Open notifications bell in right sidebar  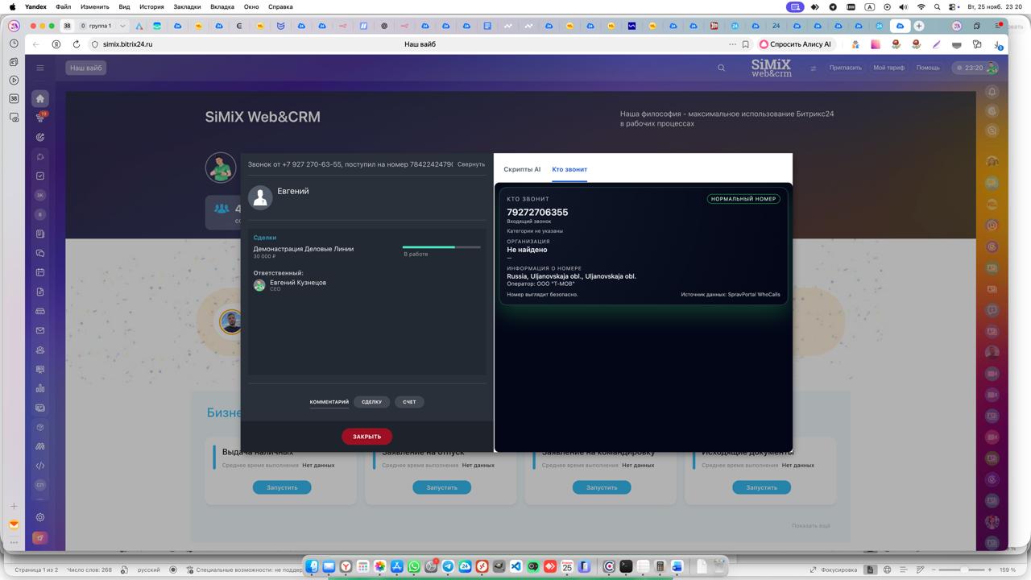[x=992, y=92]
